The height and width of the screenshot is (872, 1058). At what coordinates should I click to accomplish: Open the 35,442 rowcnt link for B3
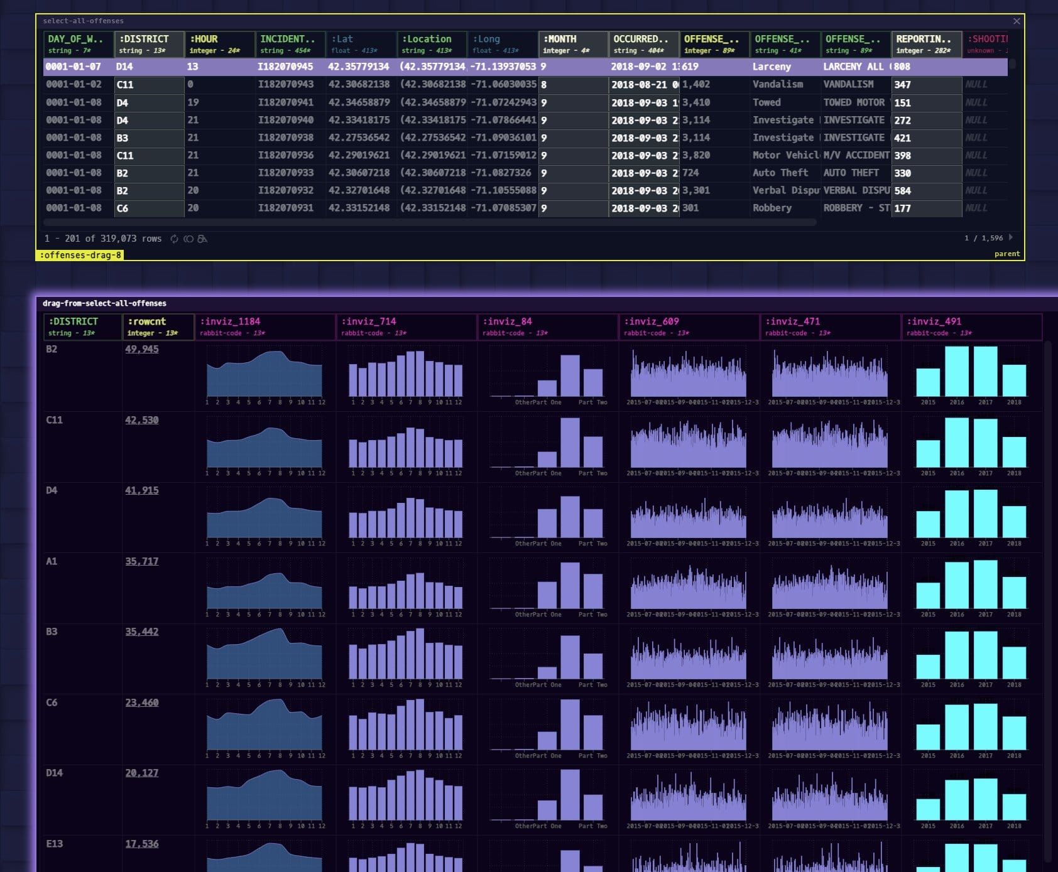142,632
